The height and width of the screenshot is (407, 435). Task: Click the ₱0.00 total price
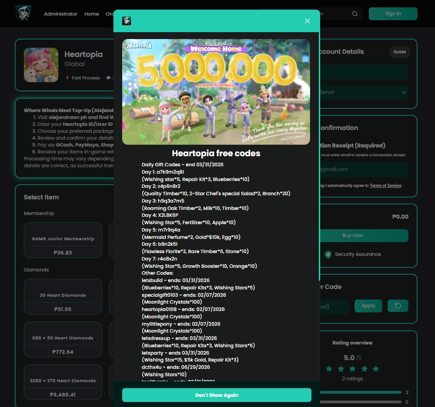(400, 217)
